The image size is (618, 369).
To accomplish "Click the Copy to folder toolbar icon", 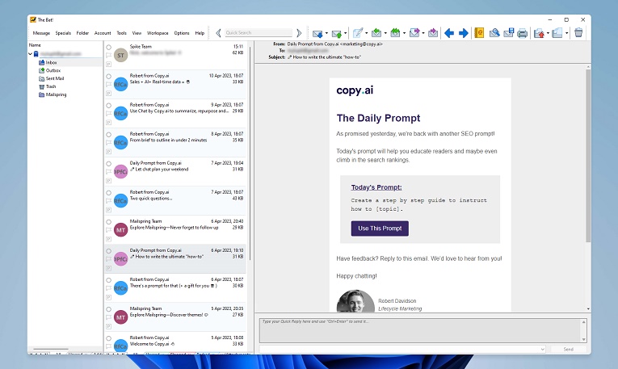I will [557, 33].
